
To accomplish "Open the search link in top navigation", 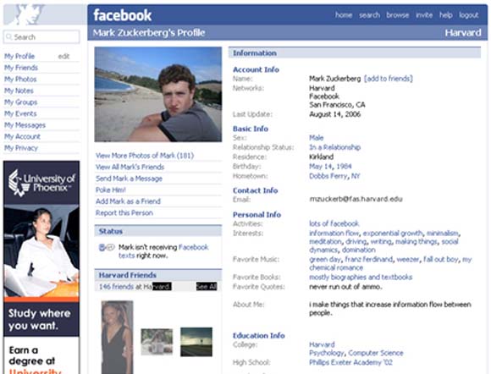I will tap(369, 15).
